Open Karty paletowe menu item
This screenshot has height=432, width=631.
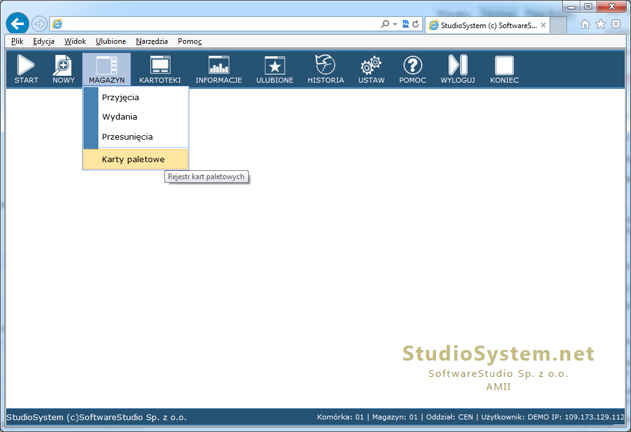133,160
